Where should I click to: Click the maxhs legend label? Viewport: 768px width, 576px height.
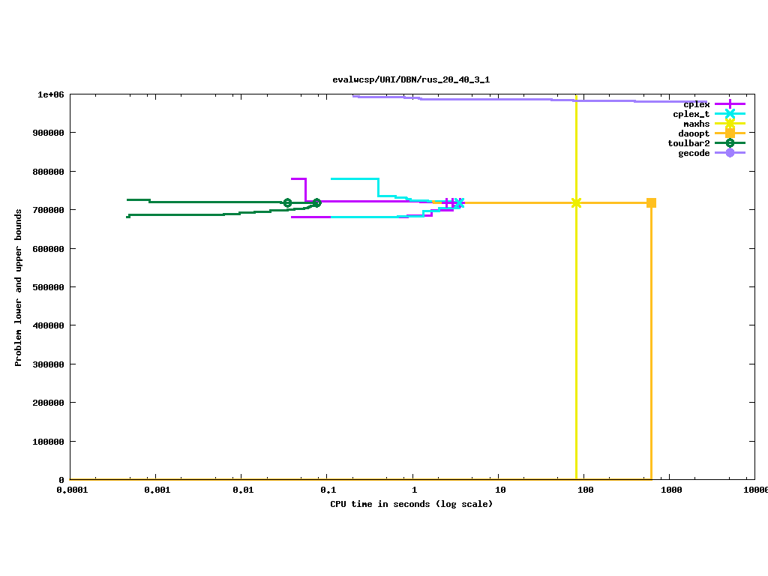coord(696,124)
